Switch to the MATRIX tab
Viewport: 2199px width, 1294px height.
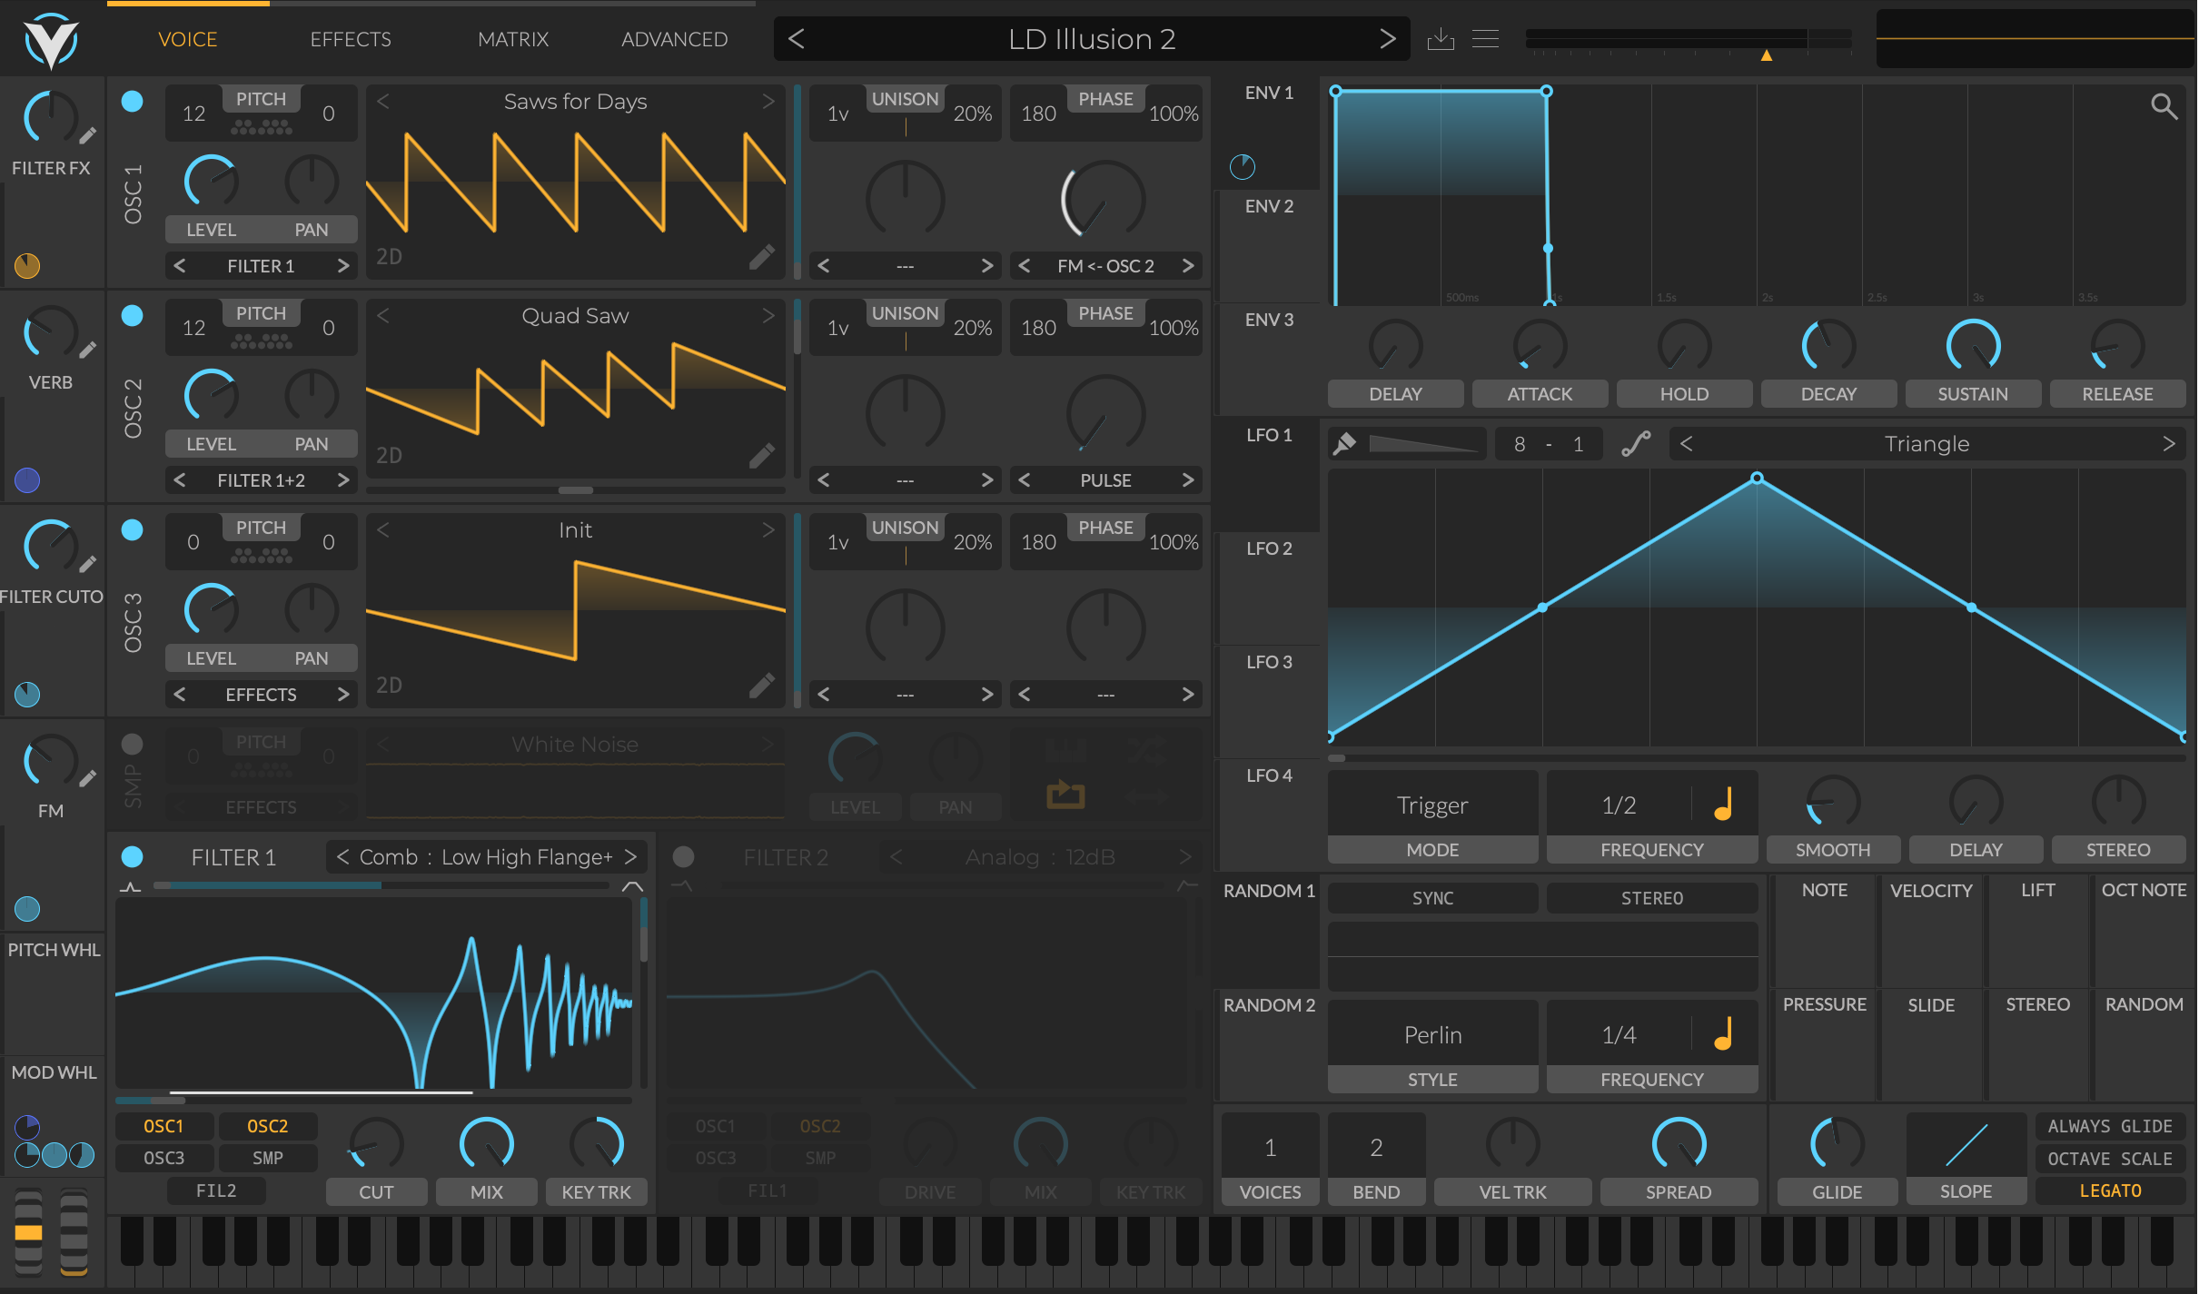tap(513, 39)
